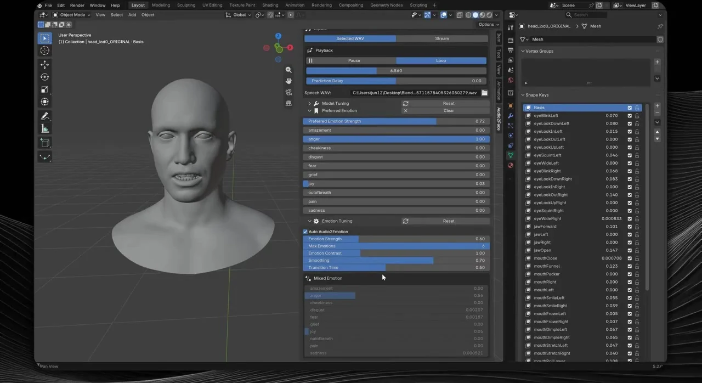Move shape key up arrow
Image resolution: width=702 pixels, height=383 pixels.
657,132
